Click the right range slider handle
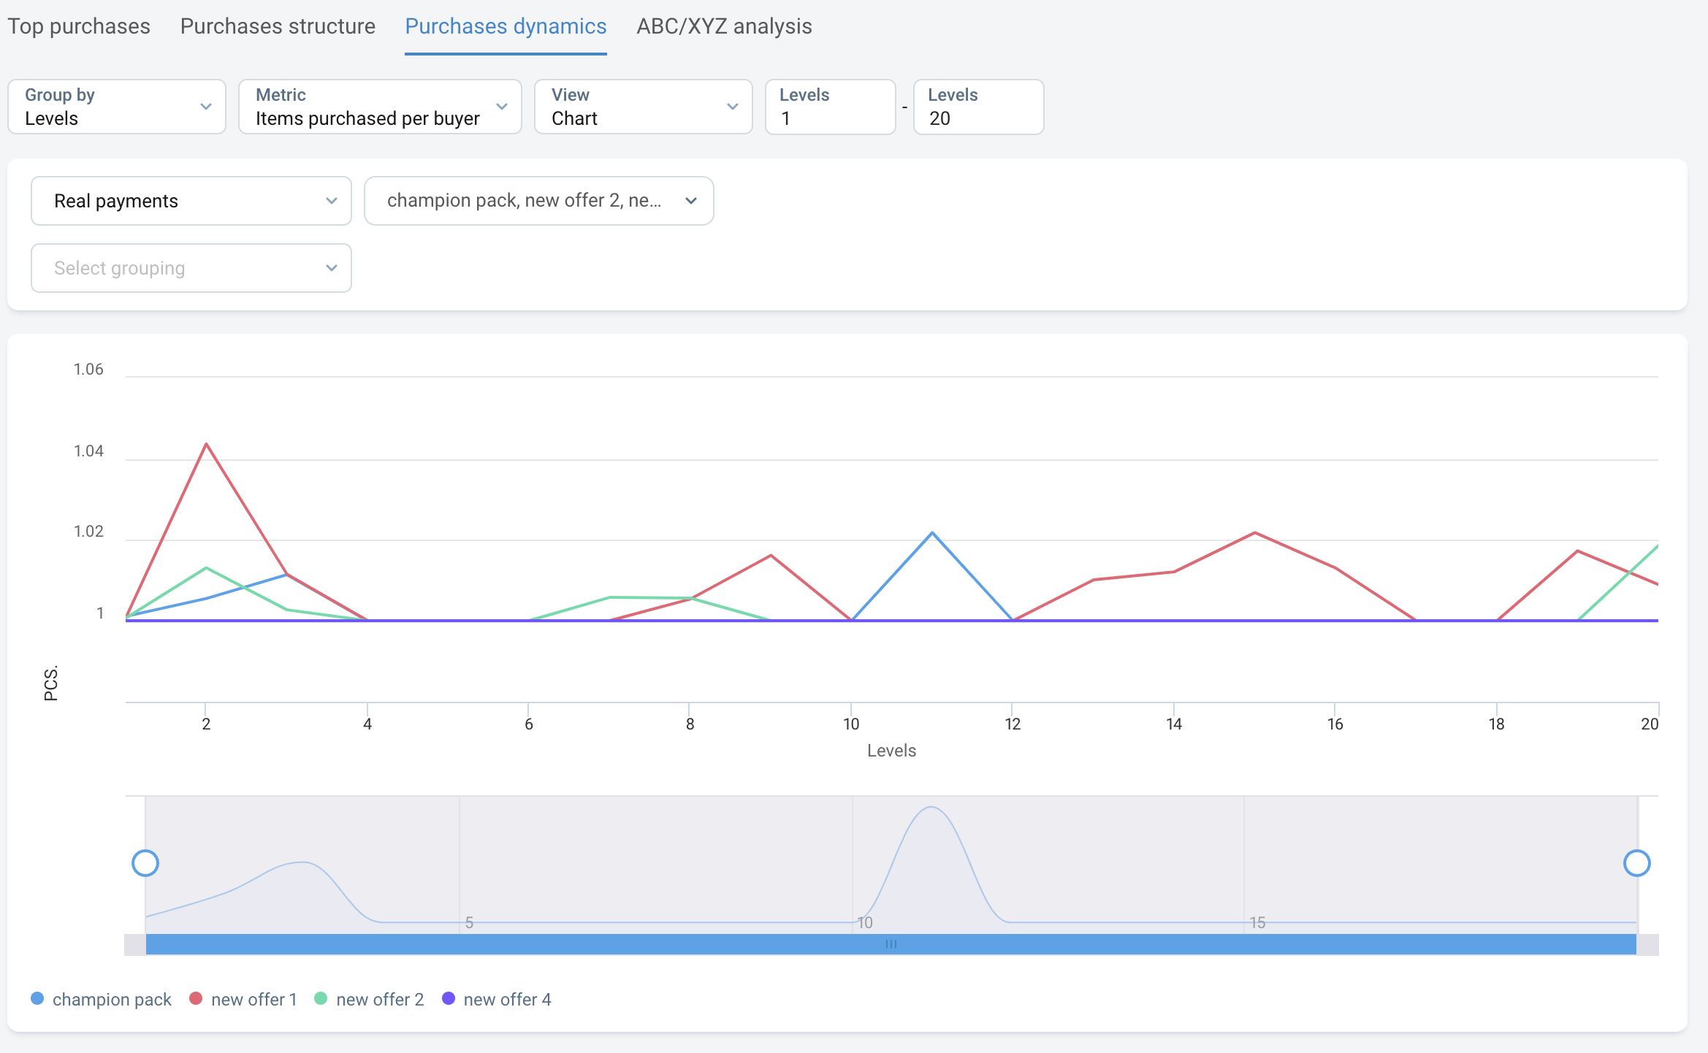This screenshot has width=1708, height=1053. pyautogui.click(x=1636, y=863)
